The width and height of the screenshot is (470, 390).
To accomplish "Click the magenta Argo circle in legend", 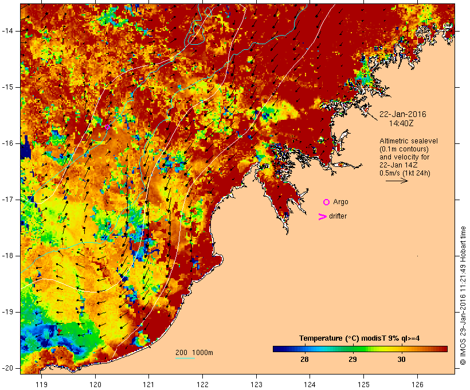I will click(327, 202).
